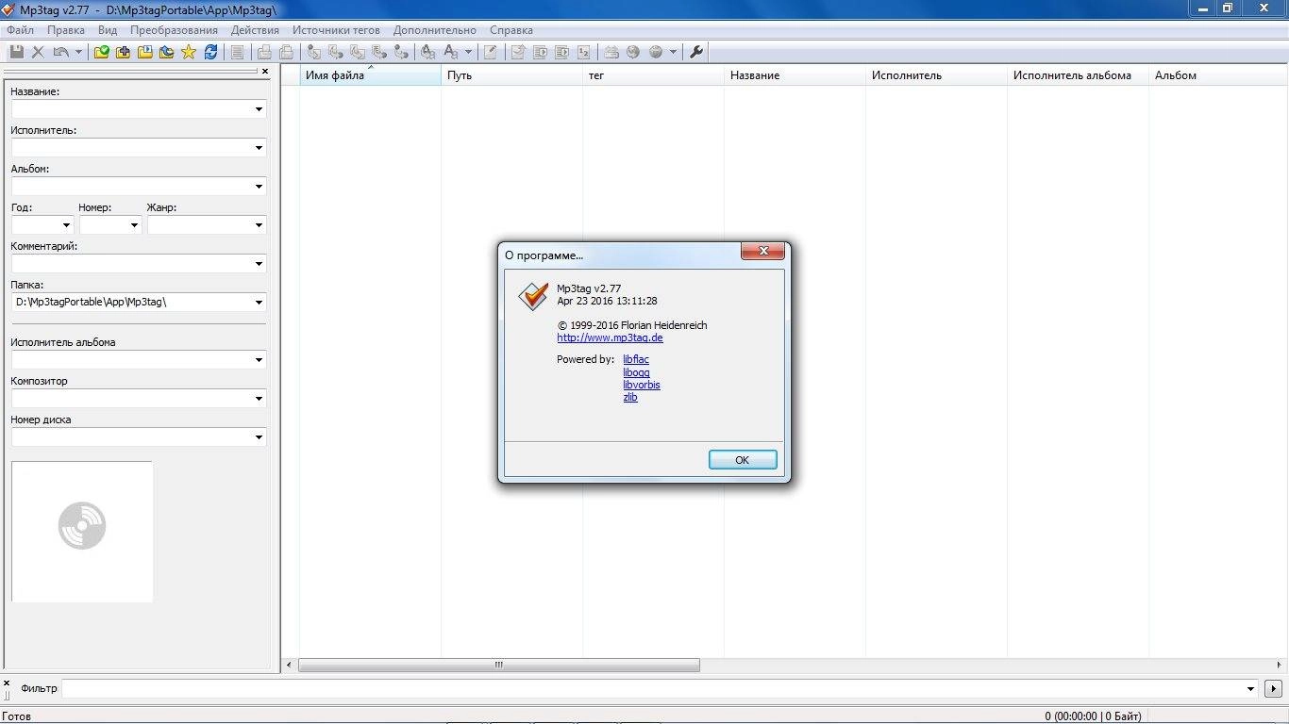Sort by the Имя файла column header

coord(370,75)
